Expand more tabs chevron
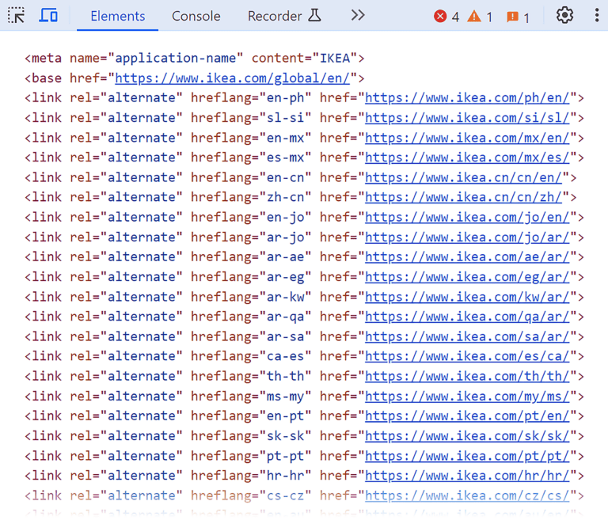This screenshot has height=520, width=608. pyautogui.click(x=358, y=16)
